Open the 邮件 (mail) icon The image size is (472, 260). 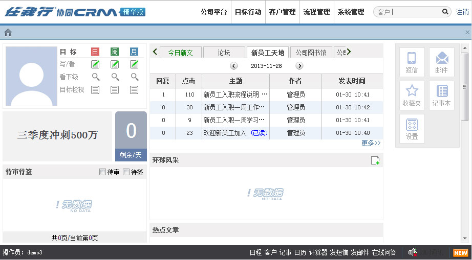(x=441, y=62)
